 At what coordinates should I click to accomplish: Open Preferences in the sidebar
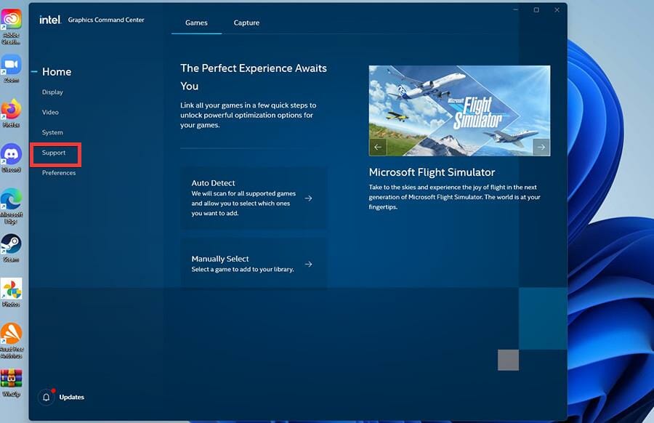[x=59, y=173]
